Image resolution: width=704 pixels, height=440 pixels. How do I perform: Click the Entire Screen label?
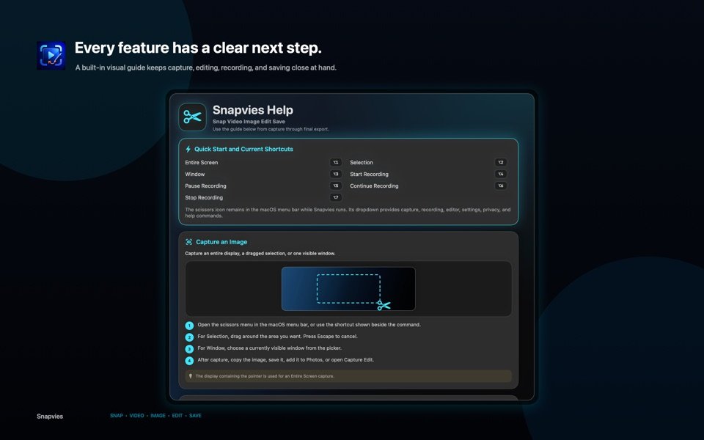point(201,163)
